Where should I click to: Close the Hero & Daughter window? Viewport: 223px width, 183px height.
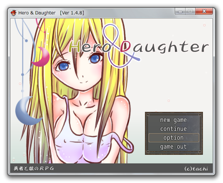click(x=204, y=11)
